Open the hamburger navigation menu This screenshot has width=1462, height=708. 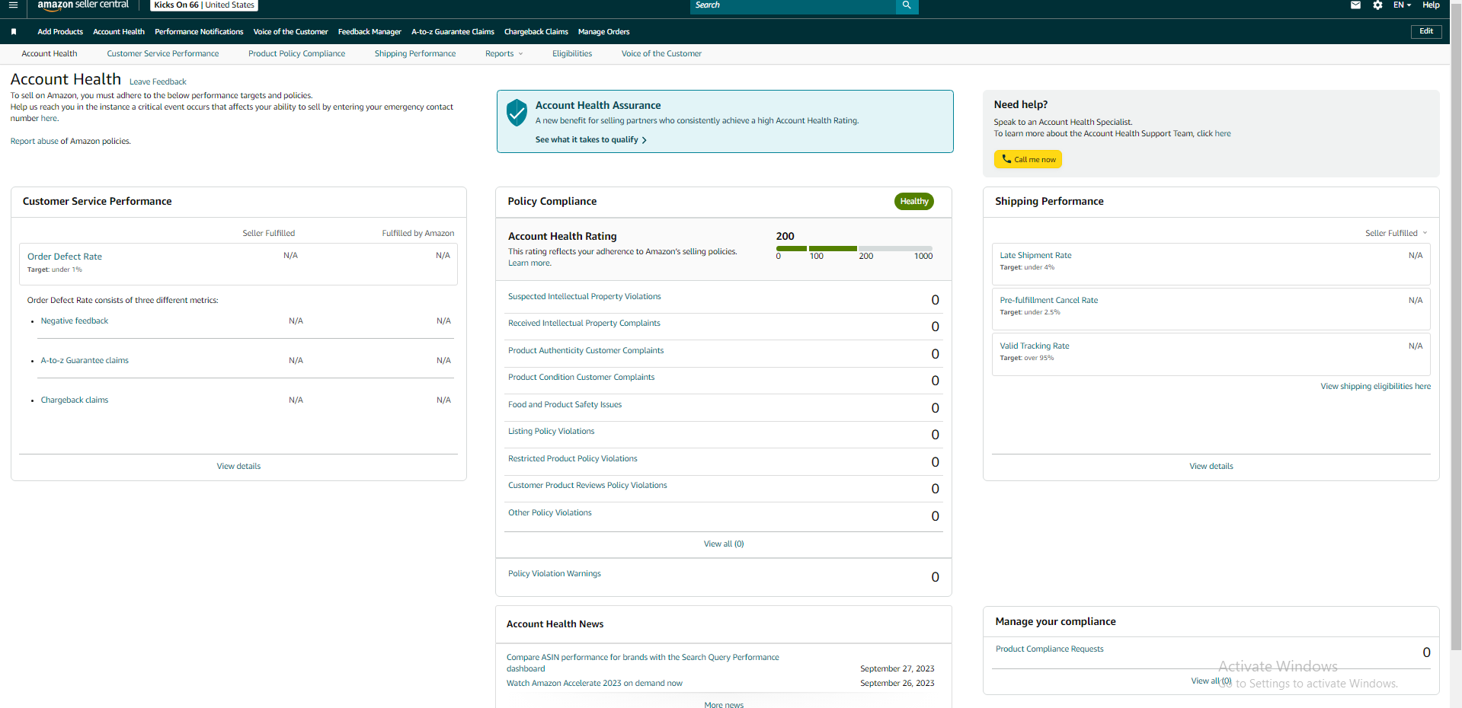[13, 5]
